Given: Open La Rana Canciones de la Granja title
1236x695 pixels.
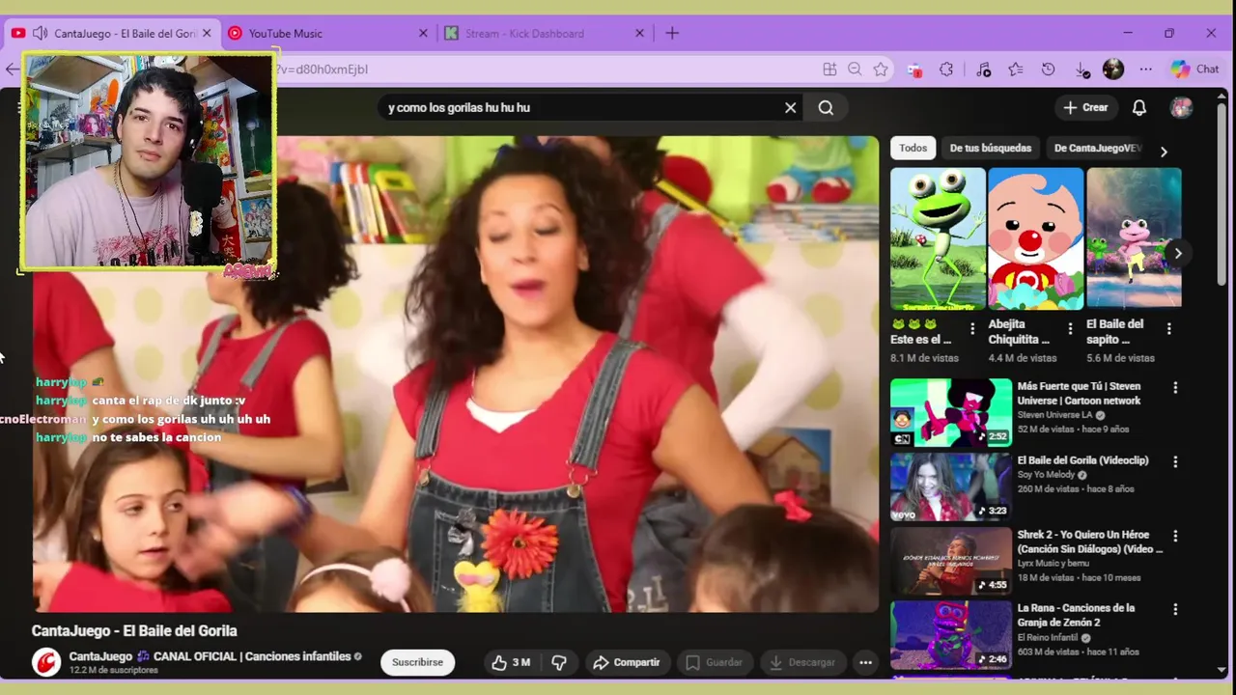Looking at the screenshot, I should point(1077,615).
